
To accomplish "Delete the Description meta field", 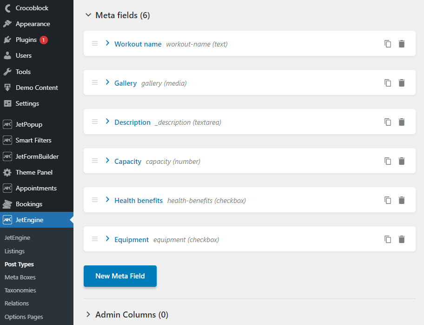I will pyautogui.click(x=402, y=122).
